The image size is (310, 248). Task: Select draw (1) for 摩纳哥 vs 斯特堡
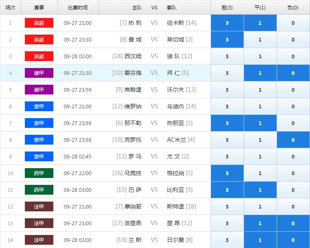(260, 207)
